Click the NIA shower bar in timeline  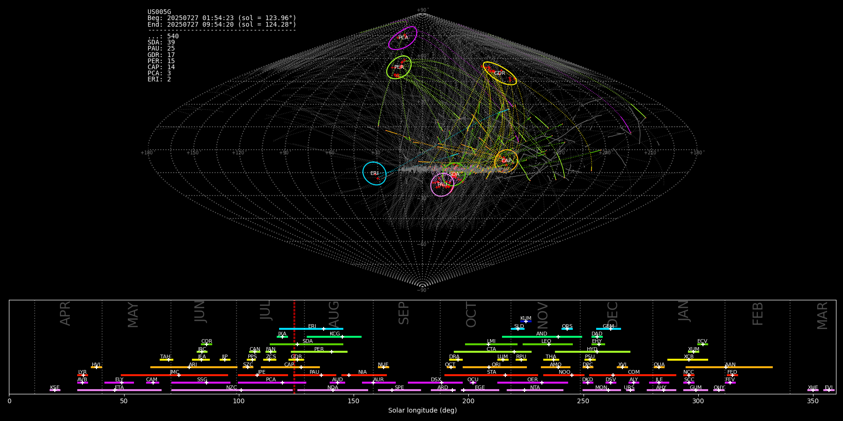coord(364,375)
